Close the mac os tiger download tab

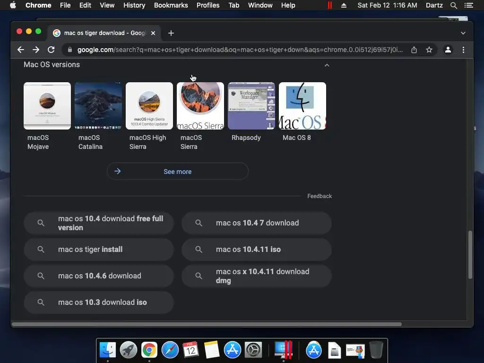point(153,33)
